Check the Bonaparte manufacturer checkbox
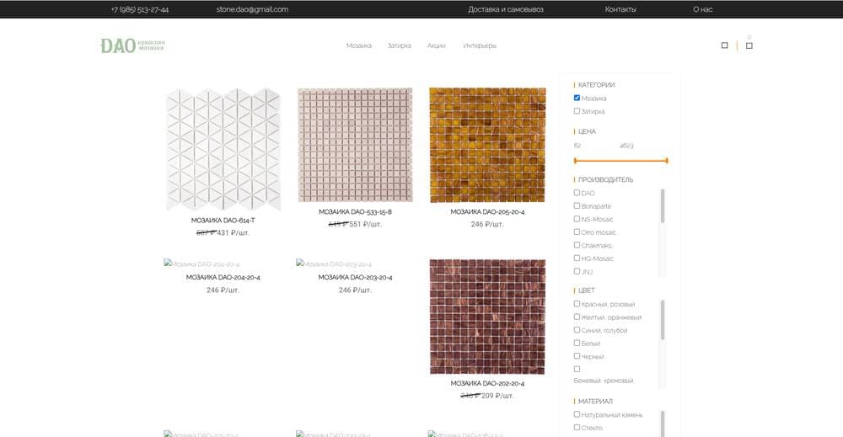 (577, 205)
